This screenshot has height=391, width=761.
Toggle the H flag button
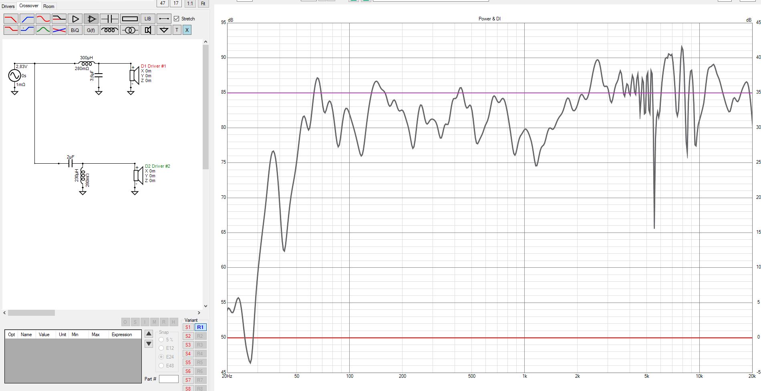point(173,322)
